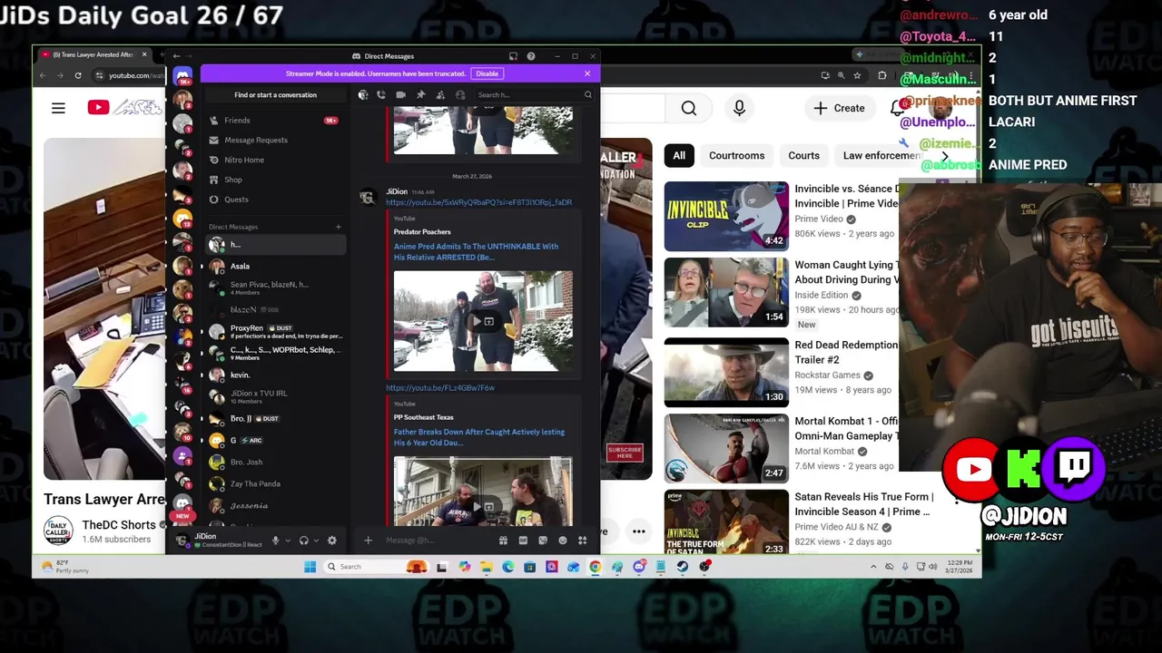This screenshot has height=653, width=1162.
Task: Open TheDC Shorts channel name
Action: tap(119, 525)
